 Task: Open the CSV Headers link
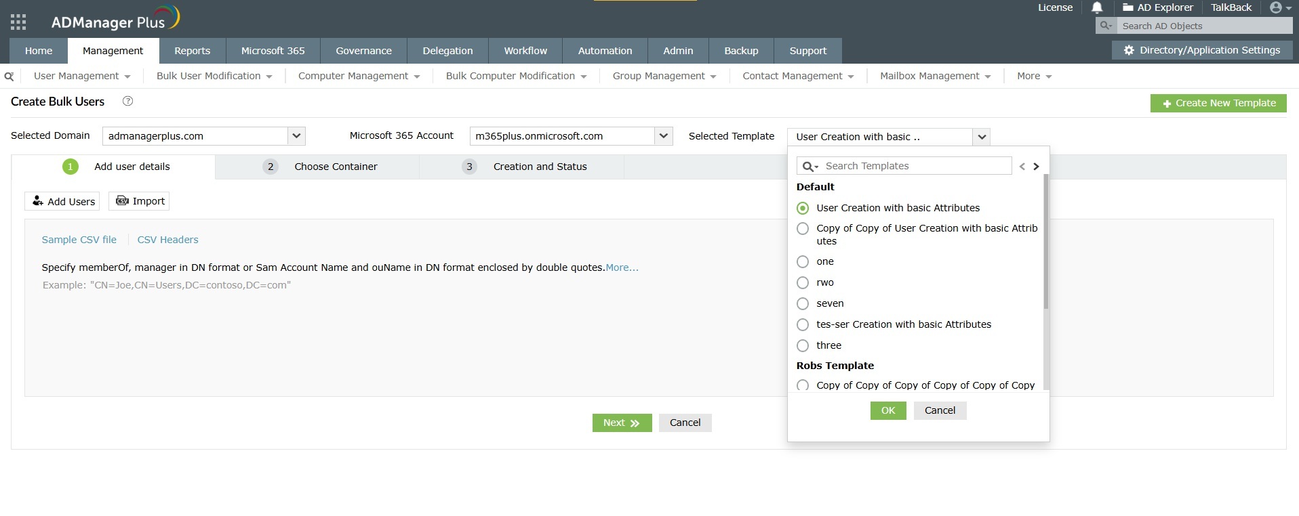(x=168, y=240)
